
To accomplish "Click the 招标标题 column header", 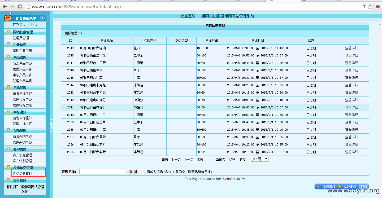I will tap(107, 41).
